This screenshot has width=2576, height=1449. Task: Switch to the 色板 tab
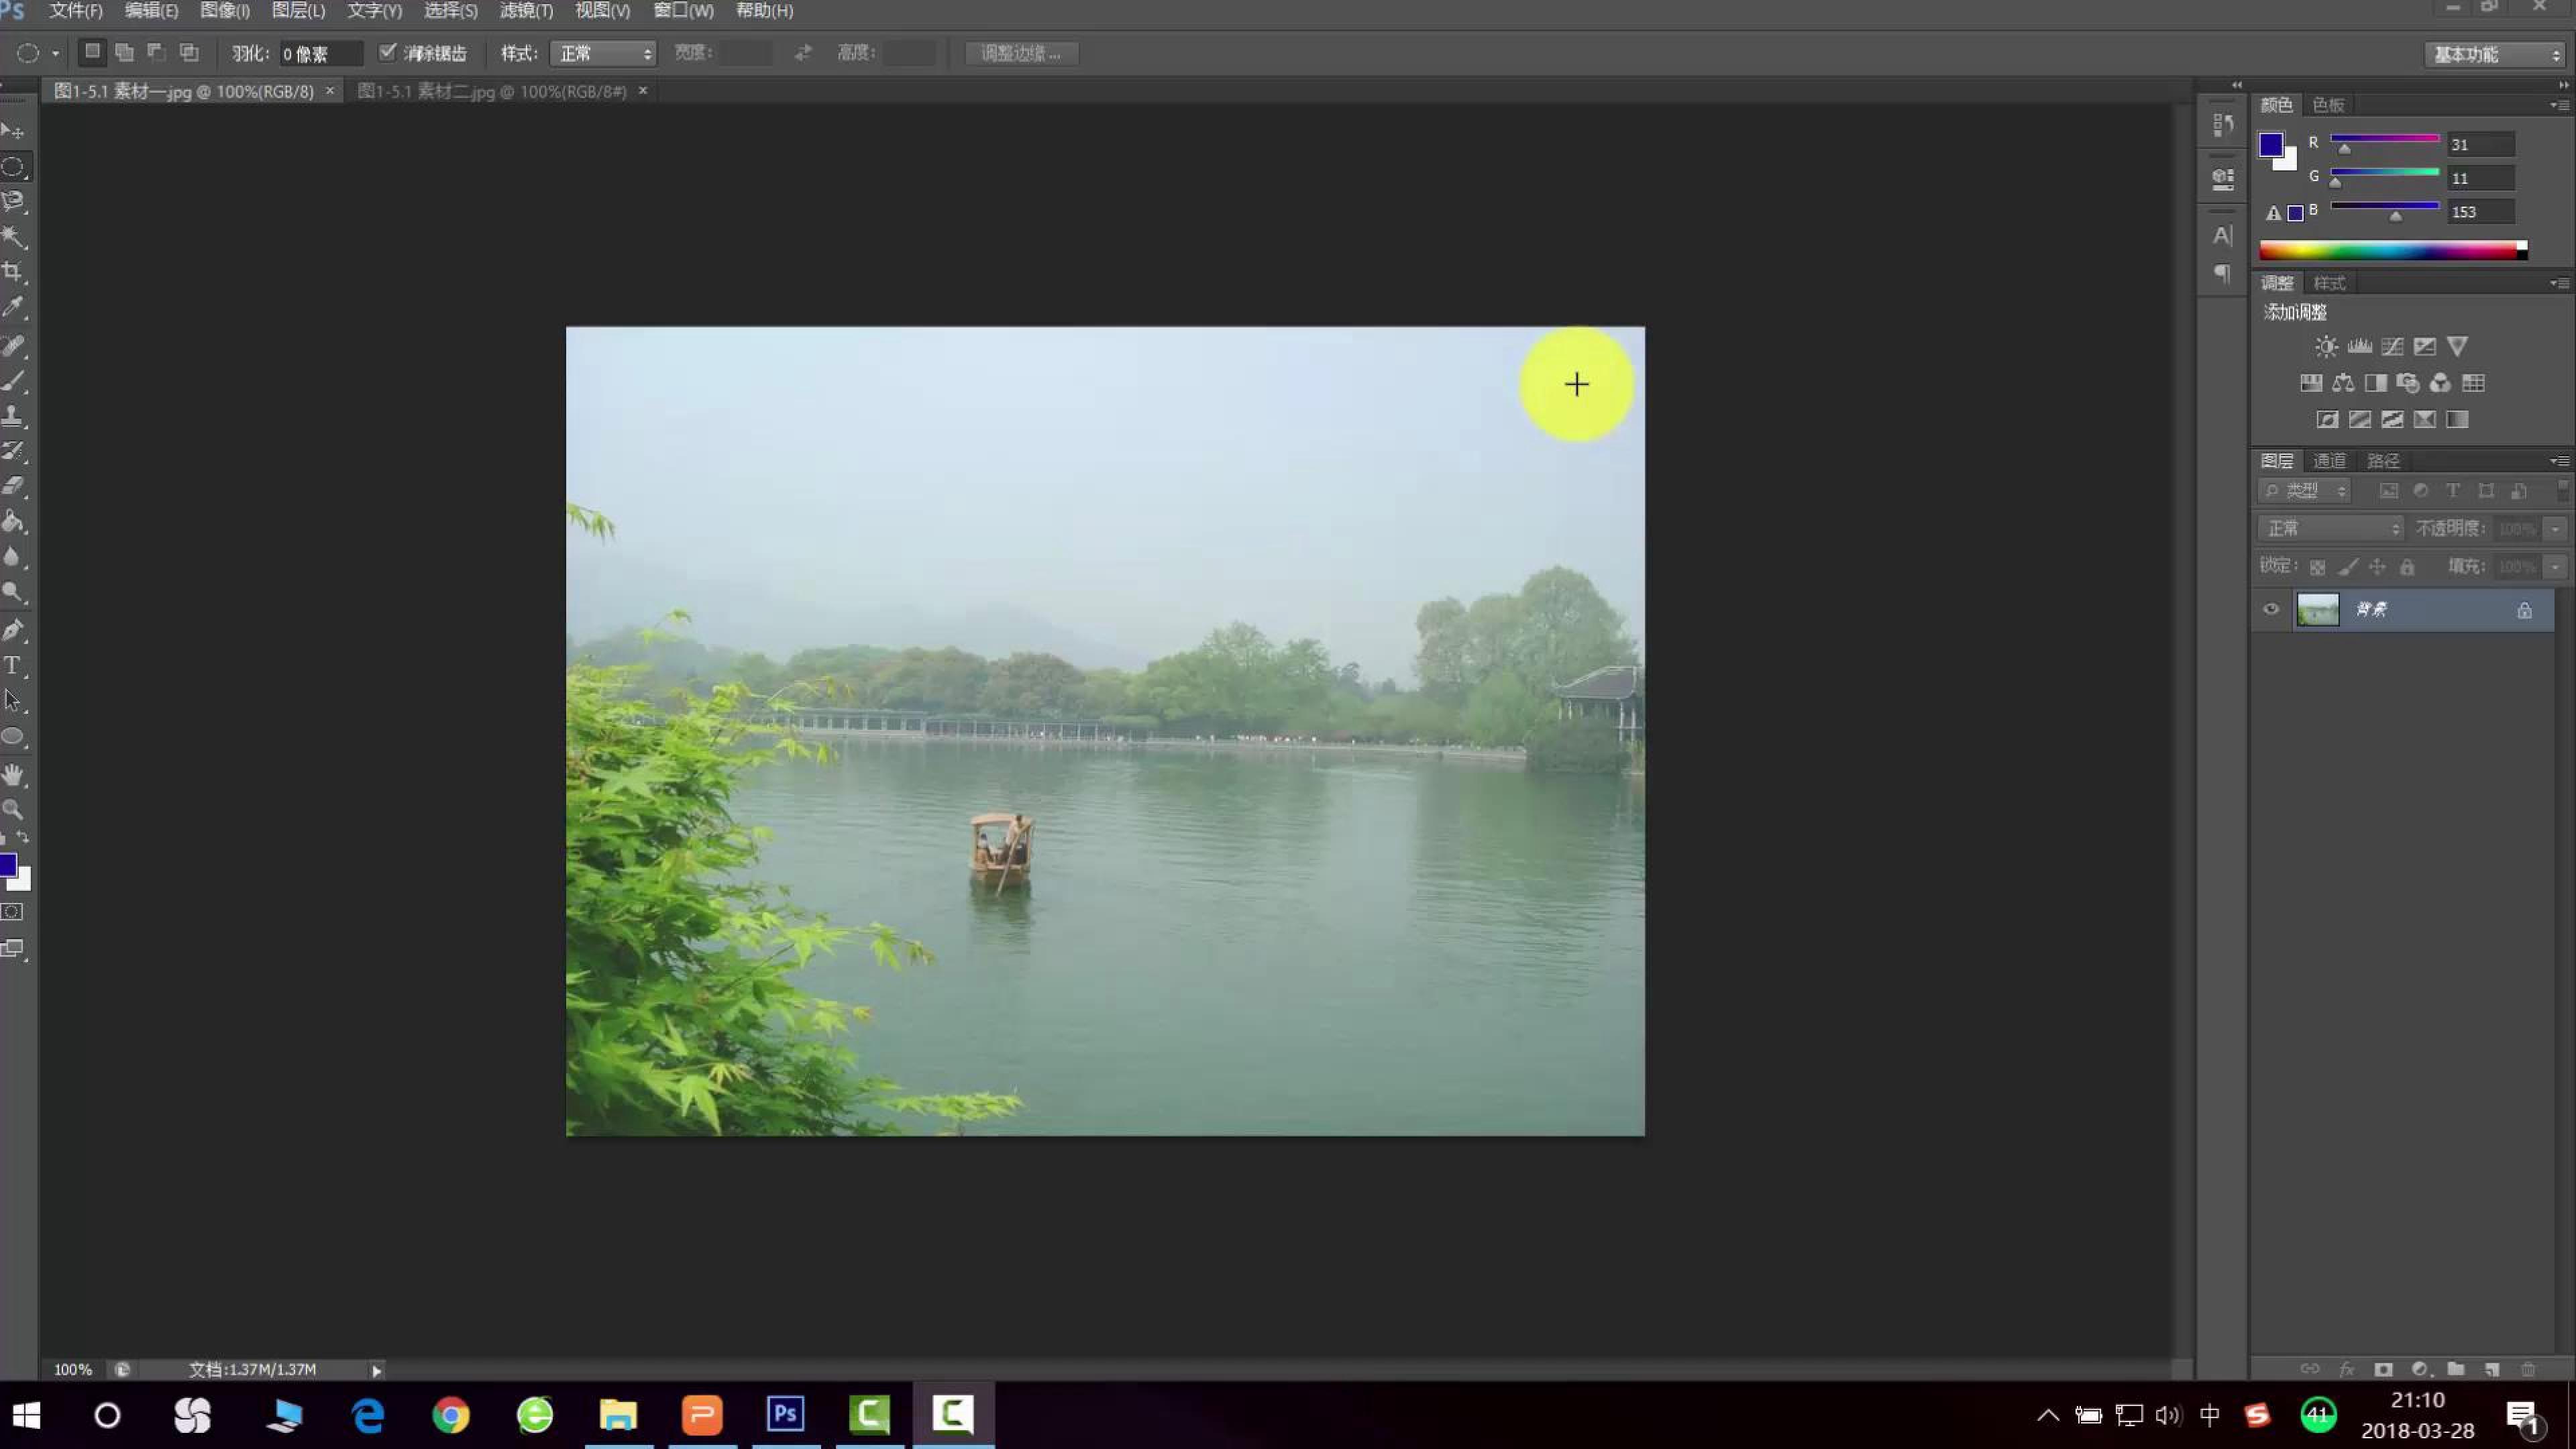[2328, 105]
